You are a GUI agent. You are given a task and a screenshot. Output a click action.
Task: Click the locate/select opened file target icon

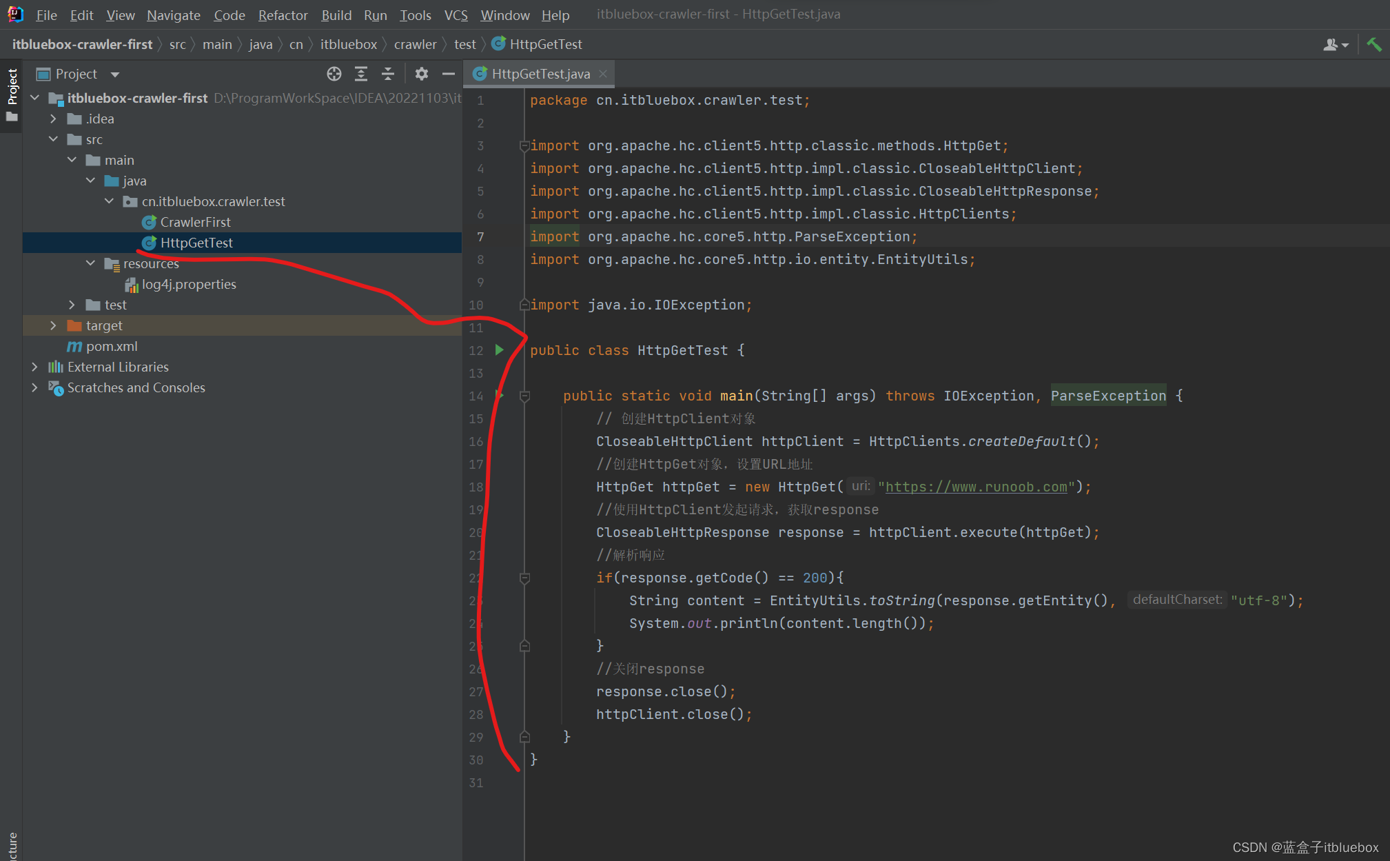[334, 74]
